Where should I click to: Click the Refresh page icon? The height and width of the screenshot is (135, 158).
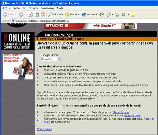coord(37,15)
